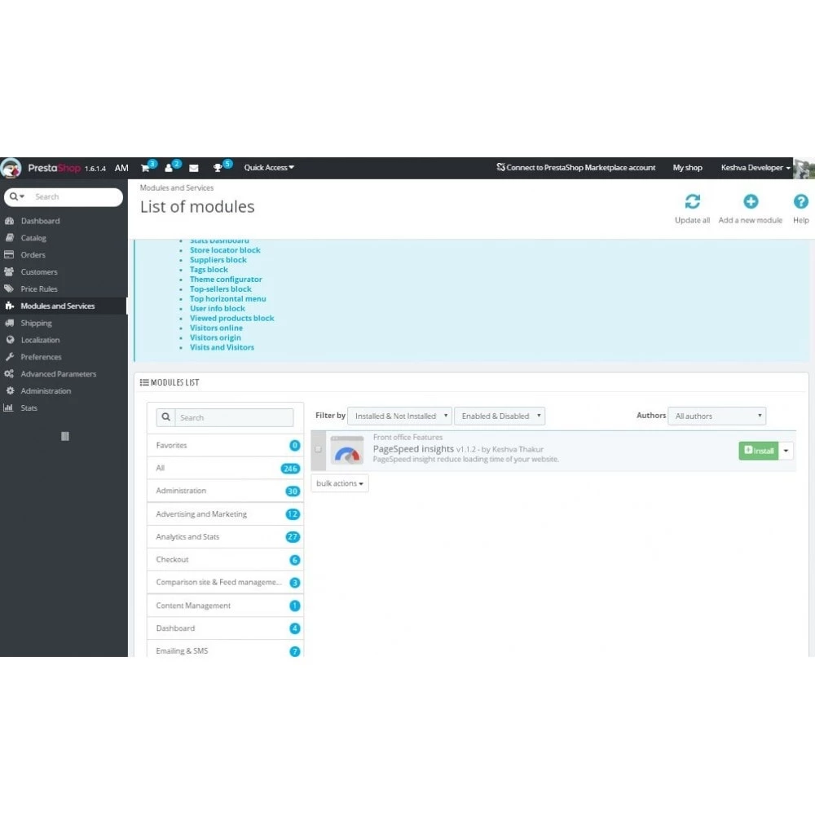Click the Customers sidebar icon
The height and width of the screenshot is (815, 815).
point(9,272)
